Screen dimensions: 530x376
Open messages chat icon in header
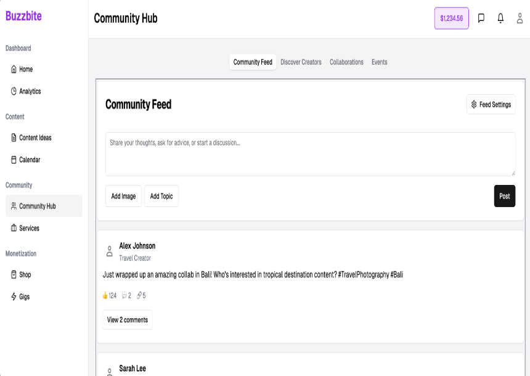[x=481, y=18]
